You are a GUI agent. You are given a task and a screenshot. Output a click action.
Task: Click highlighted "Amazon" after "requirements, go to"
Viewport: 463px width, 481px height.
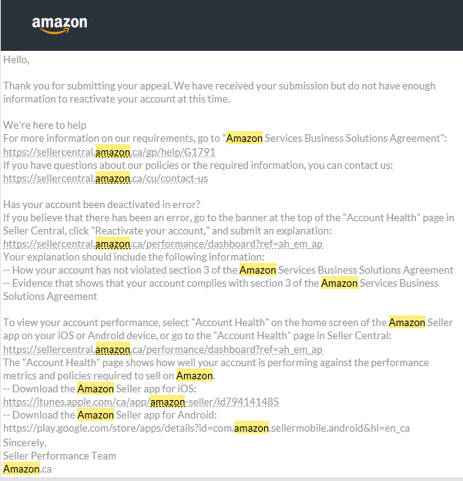pos(244,138)
